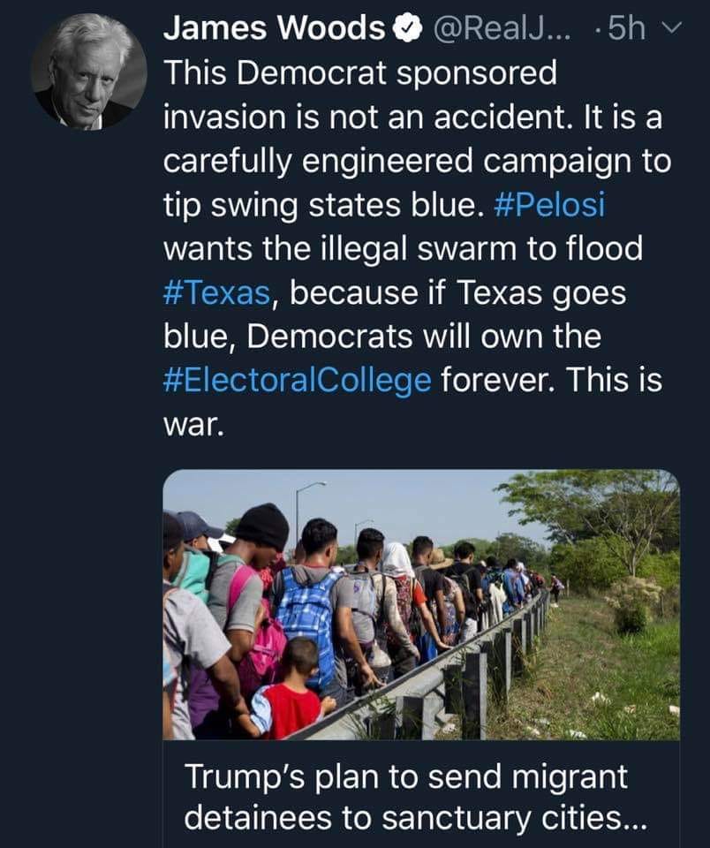Follow the #ElectoralCollege hashtag

pos(298,380)
